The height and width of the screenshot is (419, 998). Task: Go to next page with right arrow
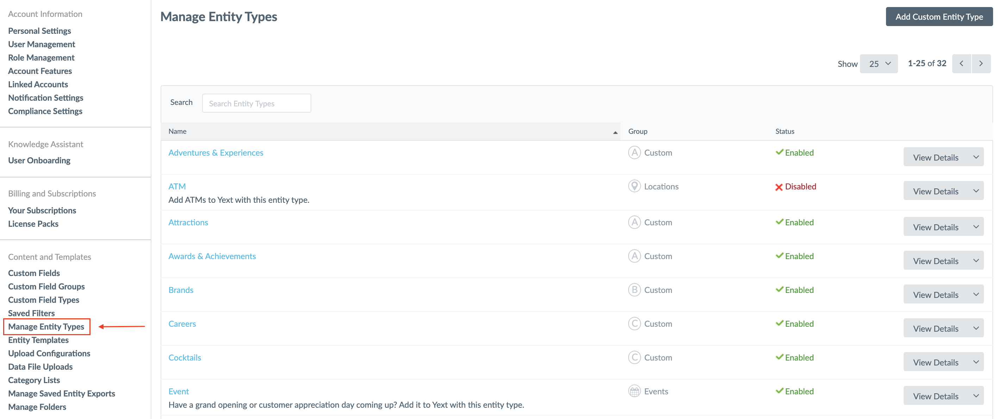tap(980, 63)
